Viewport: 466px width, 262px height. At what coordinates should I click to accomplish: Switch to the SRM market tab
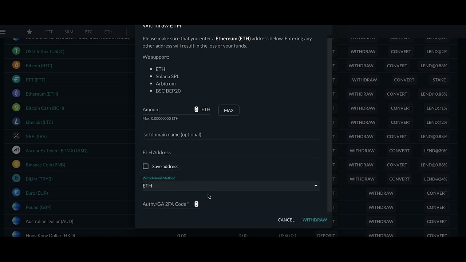[68, 32]
